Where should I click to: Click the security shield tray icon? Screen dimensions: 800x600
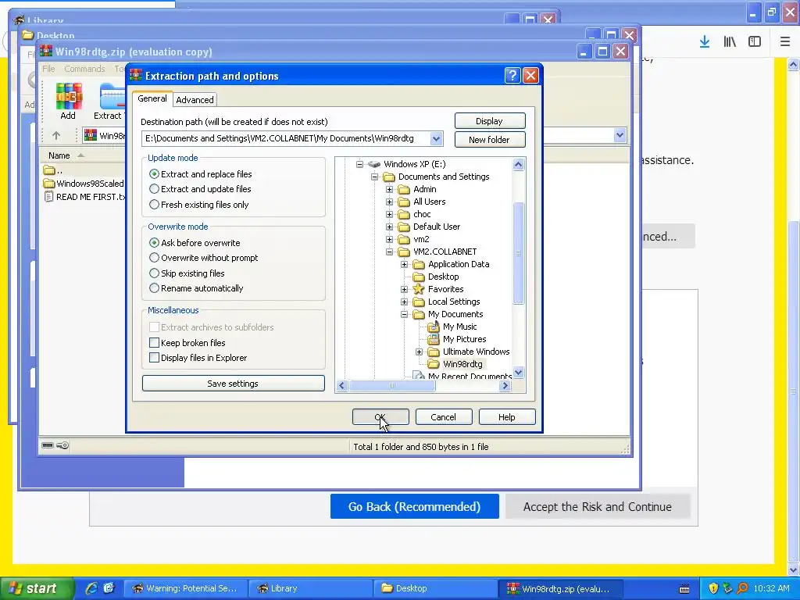pos(713,588)
